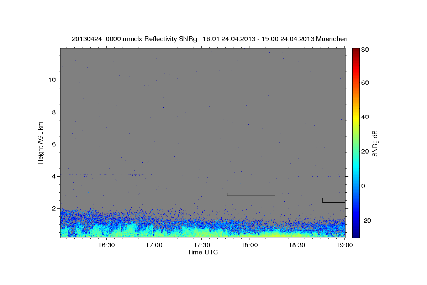Click the 19:00 time tick label
This screenshot has width=427, height=285.
pos(344,245)
